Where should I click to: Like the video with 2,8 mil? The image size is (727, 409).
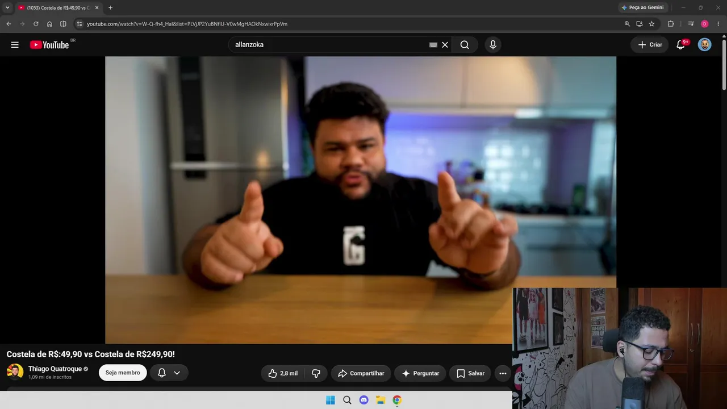point(283,373)
